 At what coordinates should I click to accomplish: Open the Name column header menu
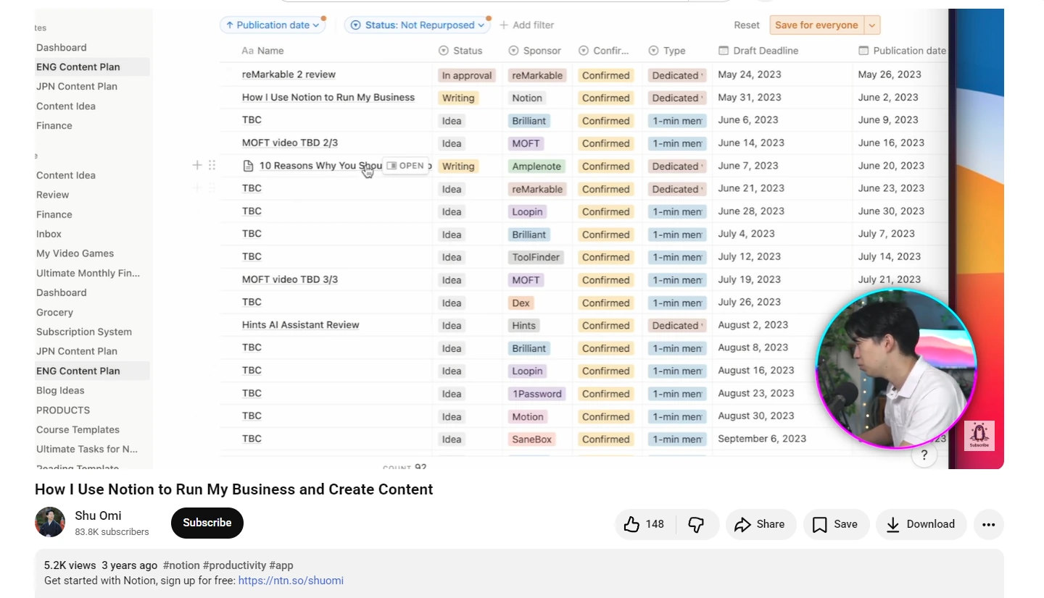click(x=262, y=51)
